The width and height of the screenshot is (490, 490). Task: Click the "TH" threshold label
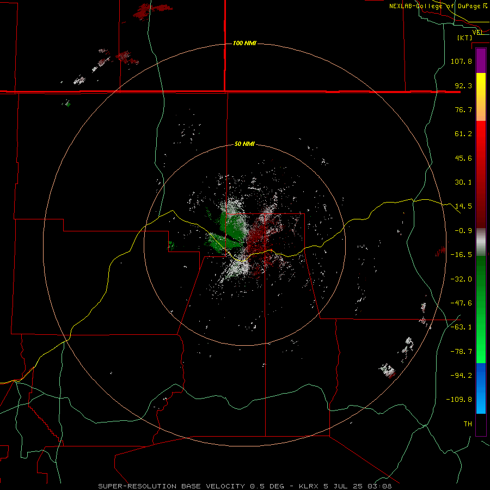(x=468, y=424)
